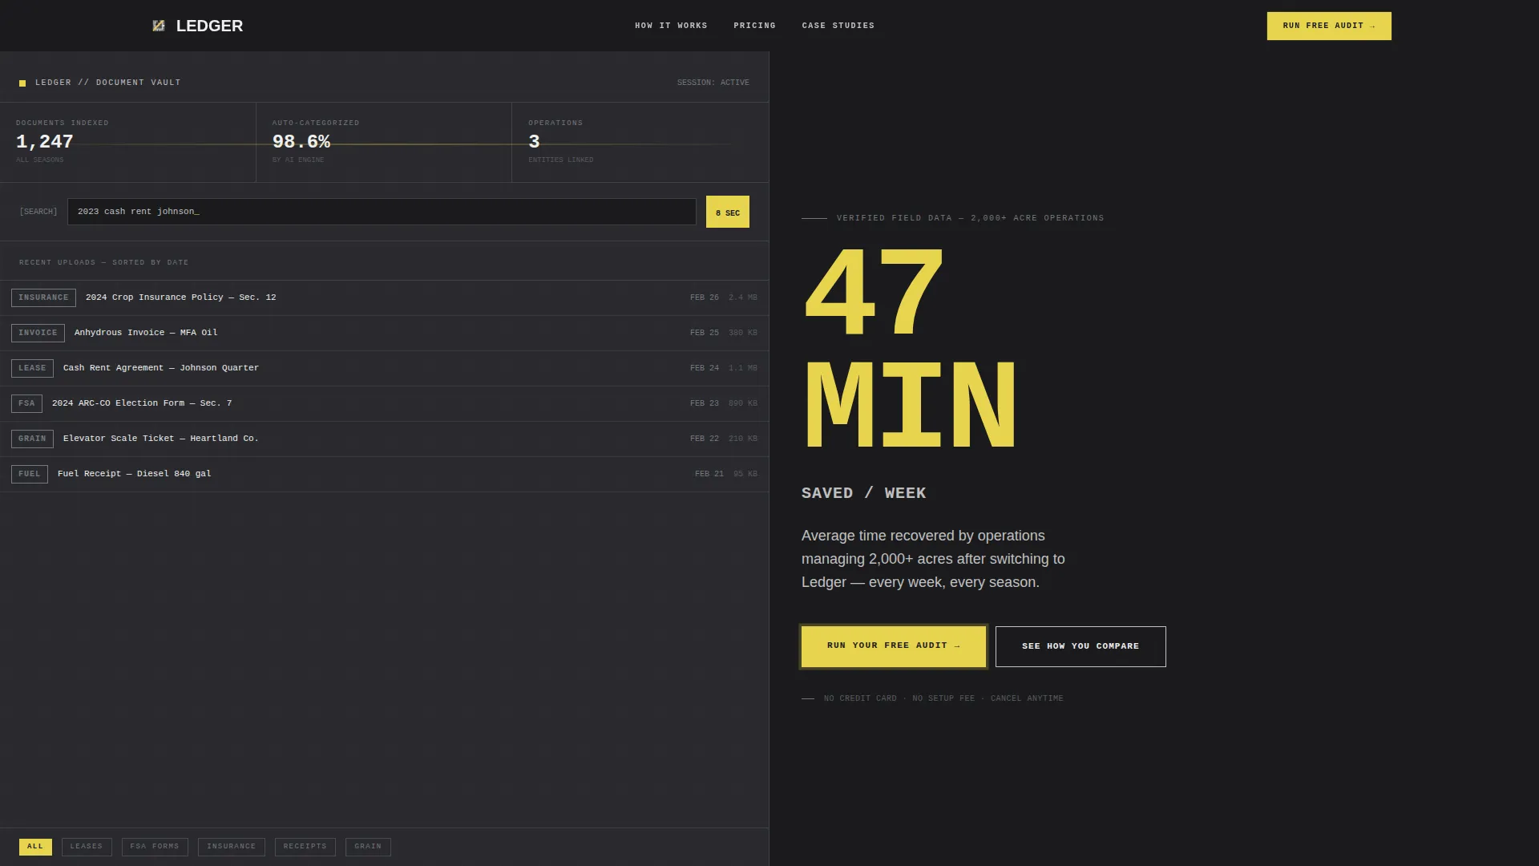
Task: Click the FSA category tag
Action: 26,403
